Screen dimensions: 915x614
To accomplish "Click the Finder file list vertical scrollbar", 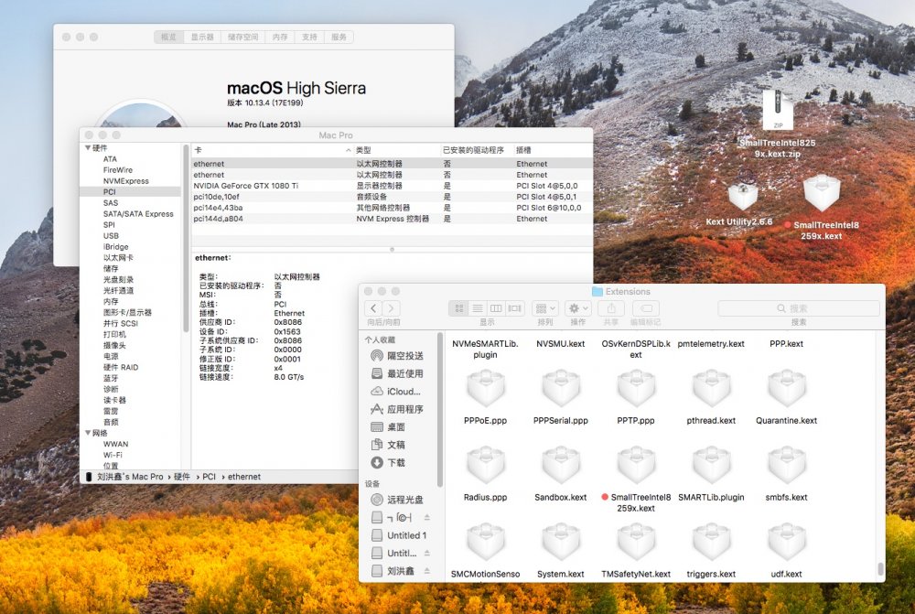I will (x=880, y=568).
